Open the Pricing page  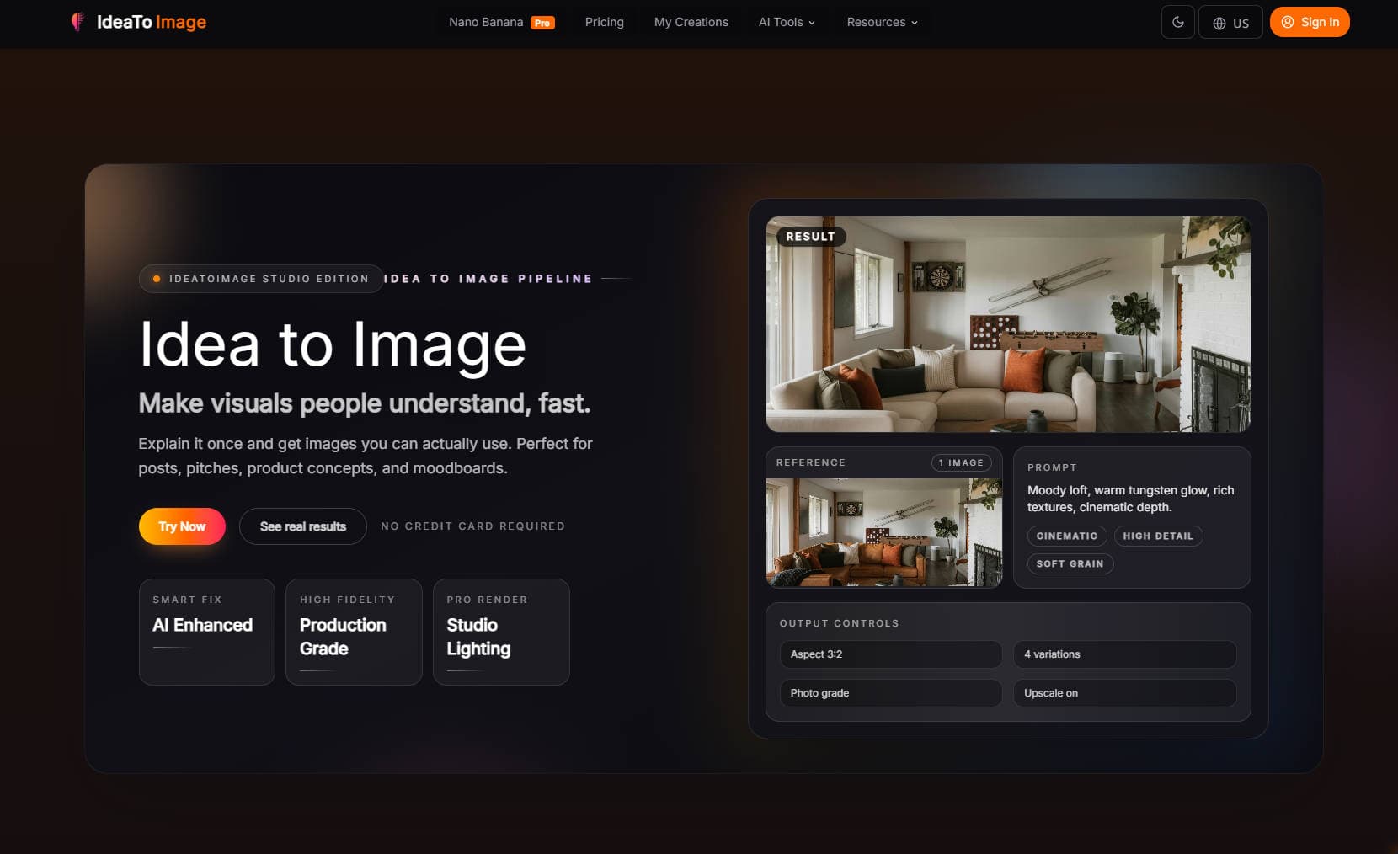point(604,22)
